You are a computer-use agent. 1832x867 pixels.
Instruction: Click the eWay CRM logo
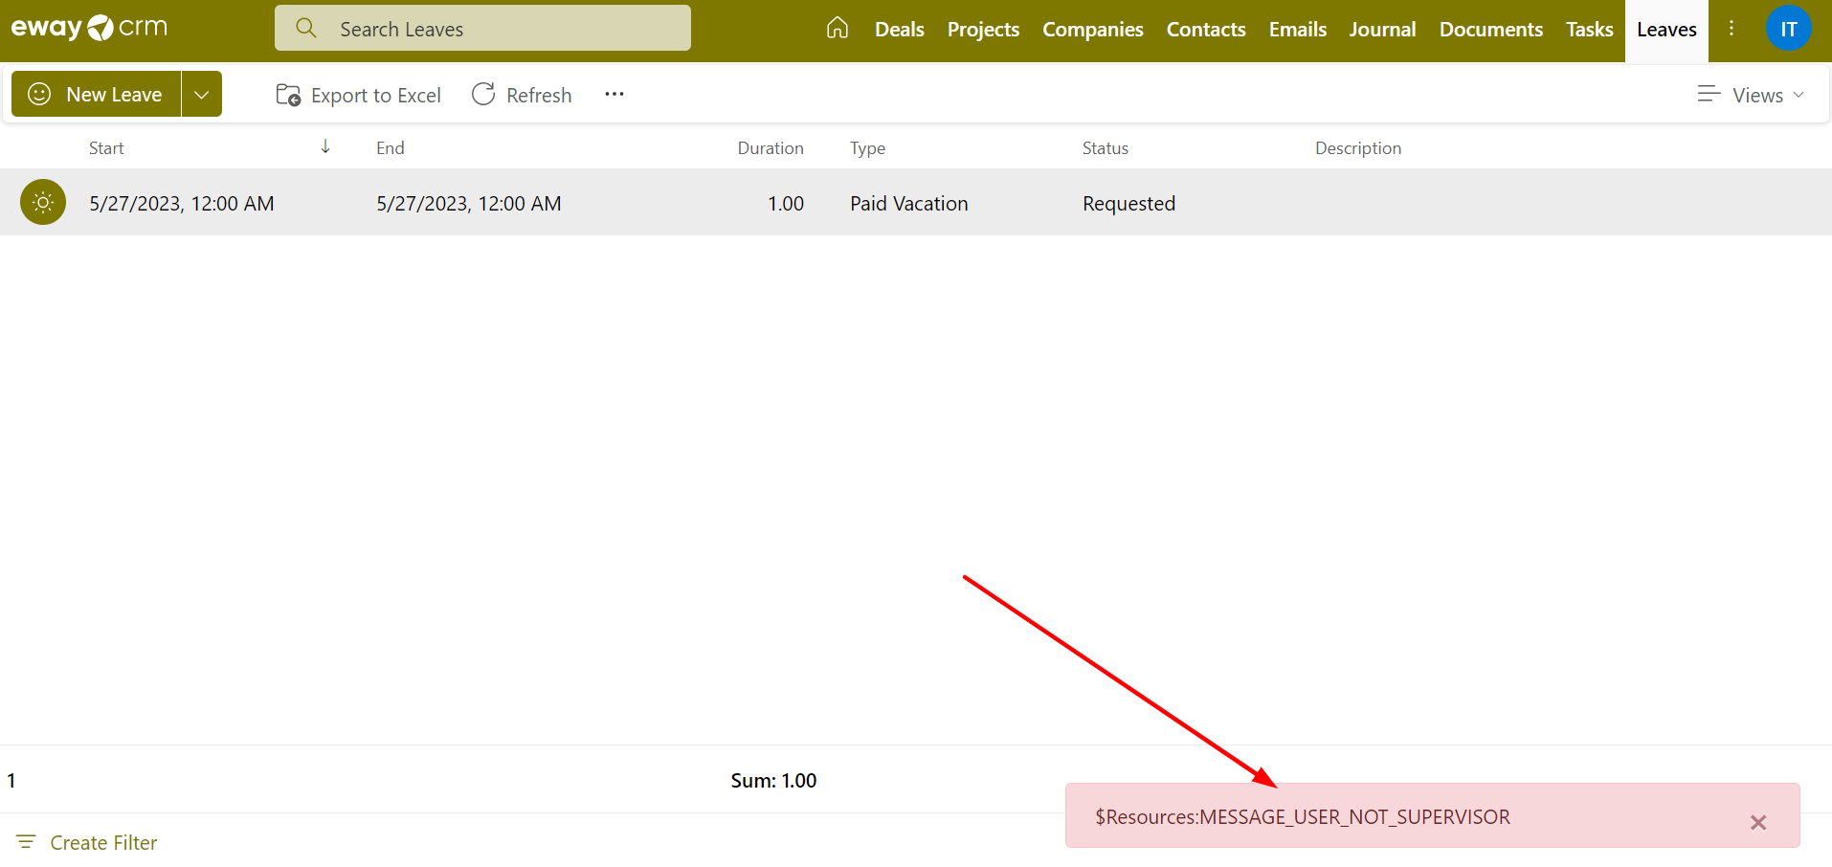pos(89,28)
